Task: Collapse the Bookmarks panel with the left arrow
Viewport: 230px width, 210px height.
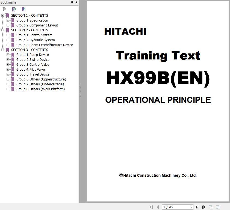Action: point(76,2)
